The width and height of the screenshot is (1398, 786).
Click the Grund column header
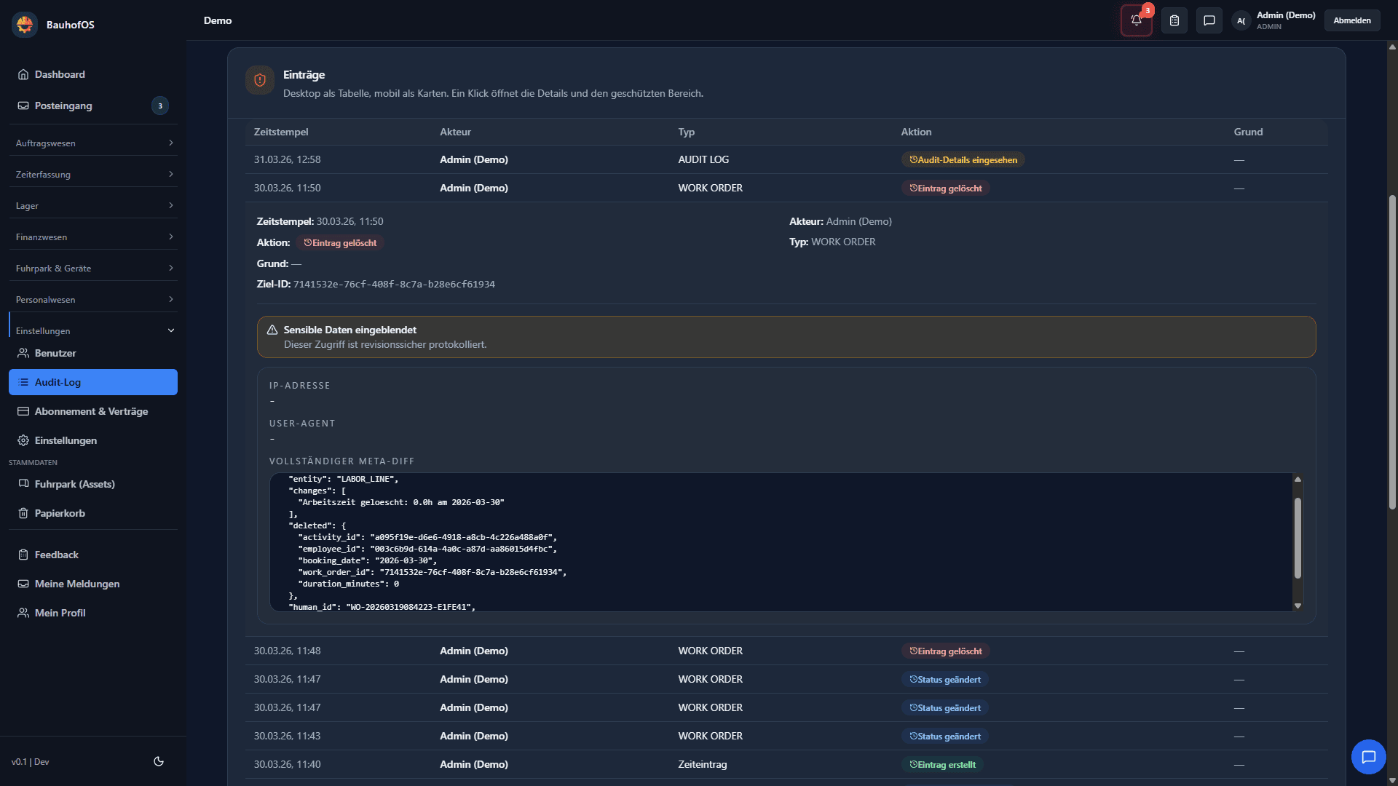click(1248, 132)
